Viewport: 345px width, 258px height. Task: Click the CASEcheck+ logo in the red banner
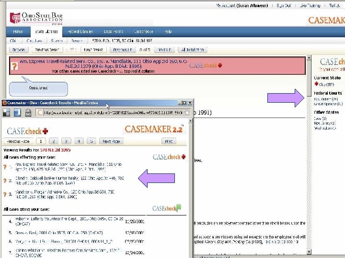click(x=206, y=65)
